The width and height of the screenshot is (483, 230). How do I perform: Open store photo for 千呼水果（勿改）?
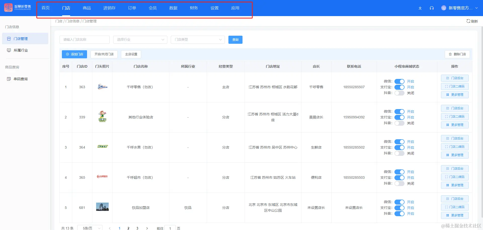click(x=102, y=146)
